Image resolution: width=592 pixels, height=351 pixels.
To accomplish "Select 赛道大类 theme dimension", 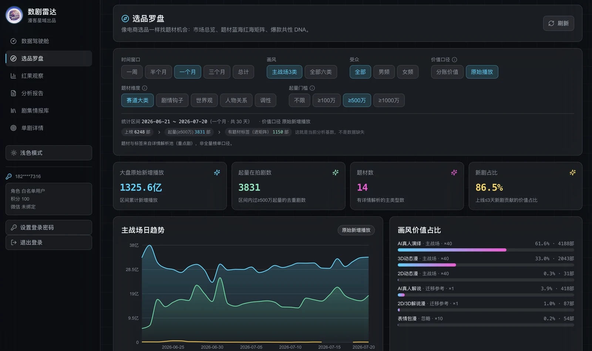I will 137,100.
